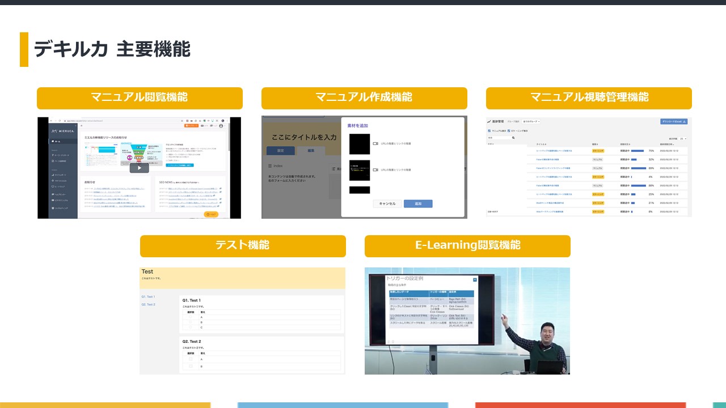Click the 追加 button in the dialog
The image size is (726, 408).
[x=418, y=203]
